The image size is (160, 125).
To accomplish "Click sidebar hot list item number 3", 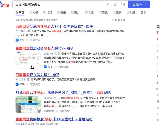I will (x=157, y=51).
